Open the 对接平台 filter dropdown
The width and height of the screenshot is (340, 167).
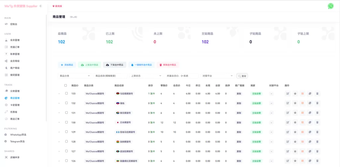point(217,76)
